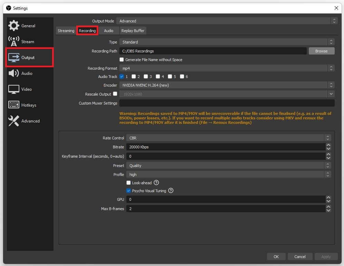Open Audio speaker icon in sidebar

tap(14, 73)
